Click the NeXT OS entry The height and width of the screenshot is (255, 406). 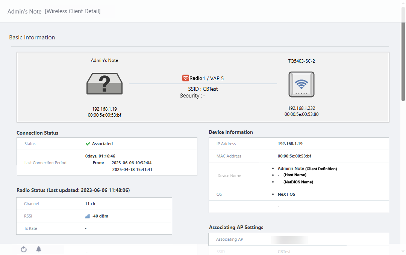286,194
